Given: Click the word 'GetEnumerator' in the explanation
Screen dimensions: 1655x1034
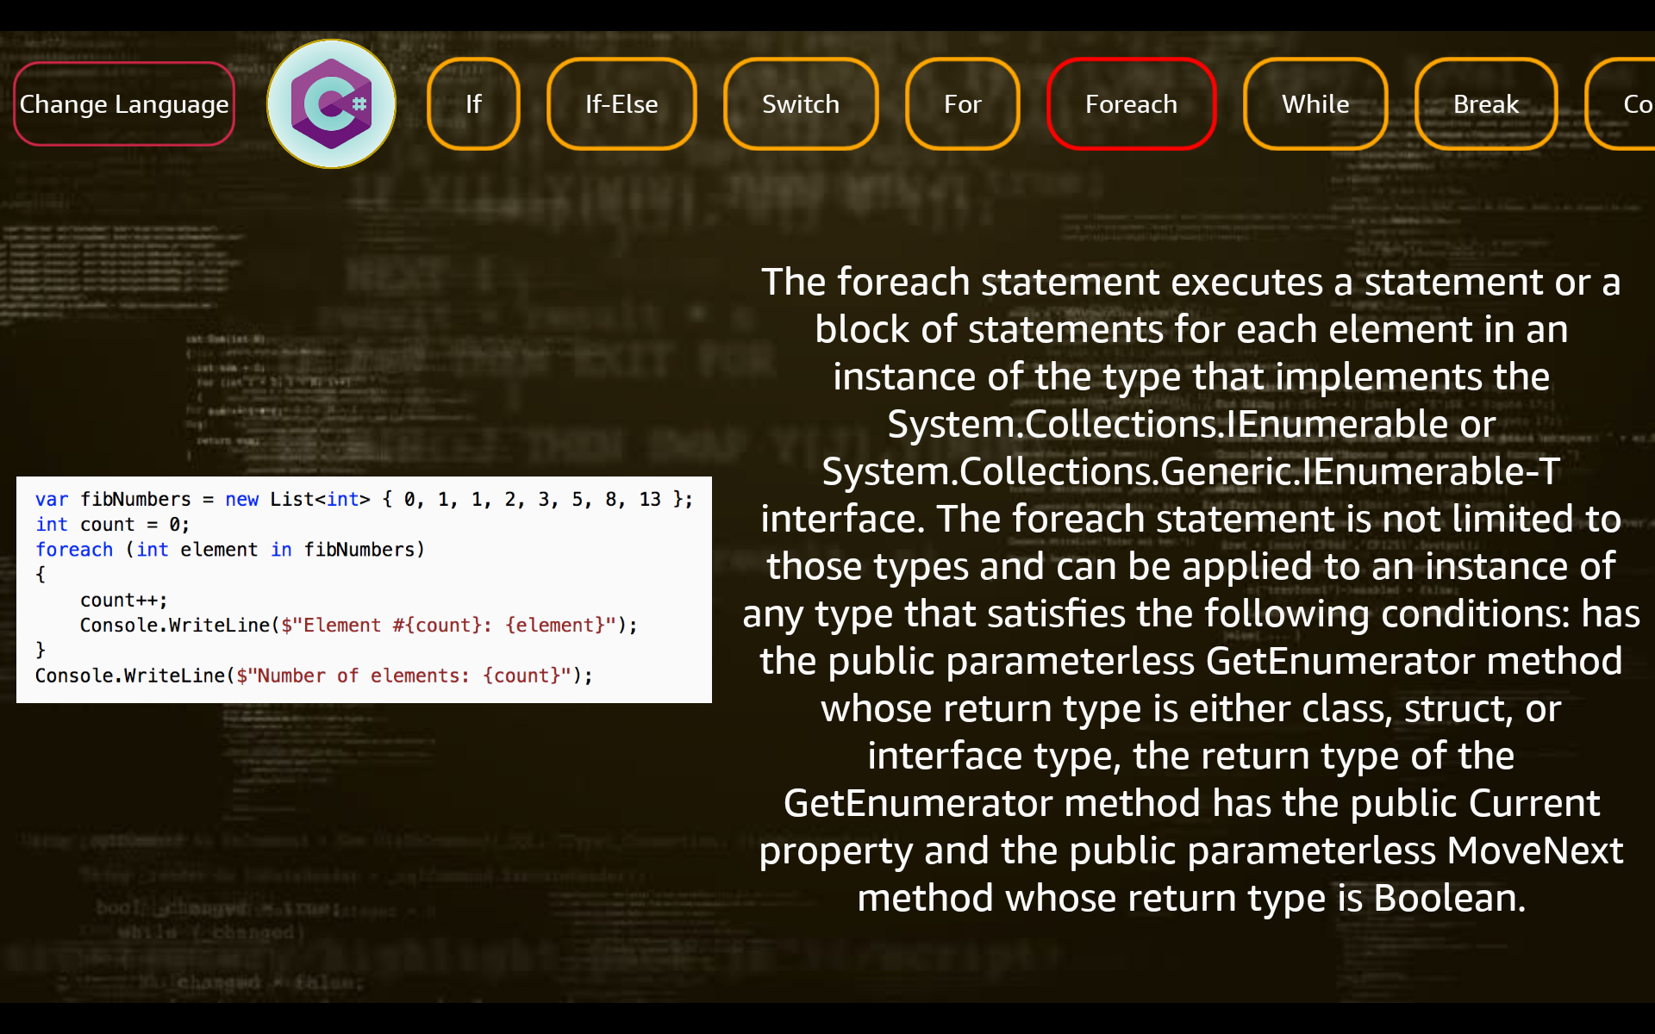Looking at the screenshot, I should click(x=1340, y=662).
